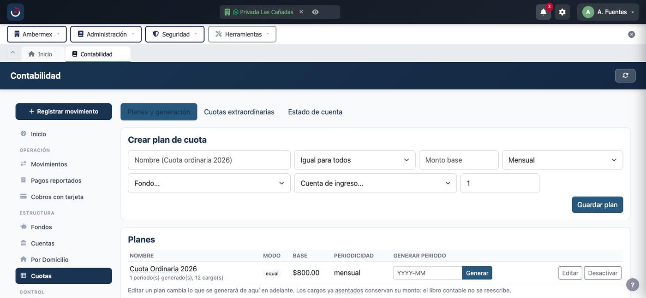The width and height of the screenshot is (646, 298).
Task: Collapse the tab bar with the chevron icon
Action: [13, 53]
